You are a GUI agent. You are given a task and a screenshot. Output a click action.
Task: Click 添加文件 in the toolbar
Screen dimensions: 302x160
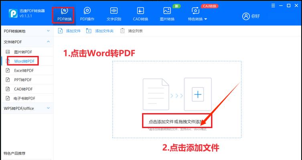point(73,31)
